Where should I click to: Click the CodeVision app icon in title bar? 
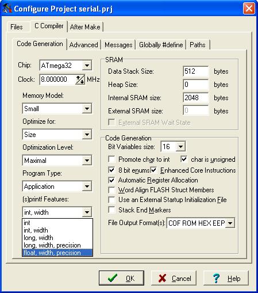[7, 9]
